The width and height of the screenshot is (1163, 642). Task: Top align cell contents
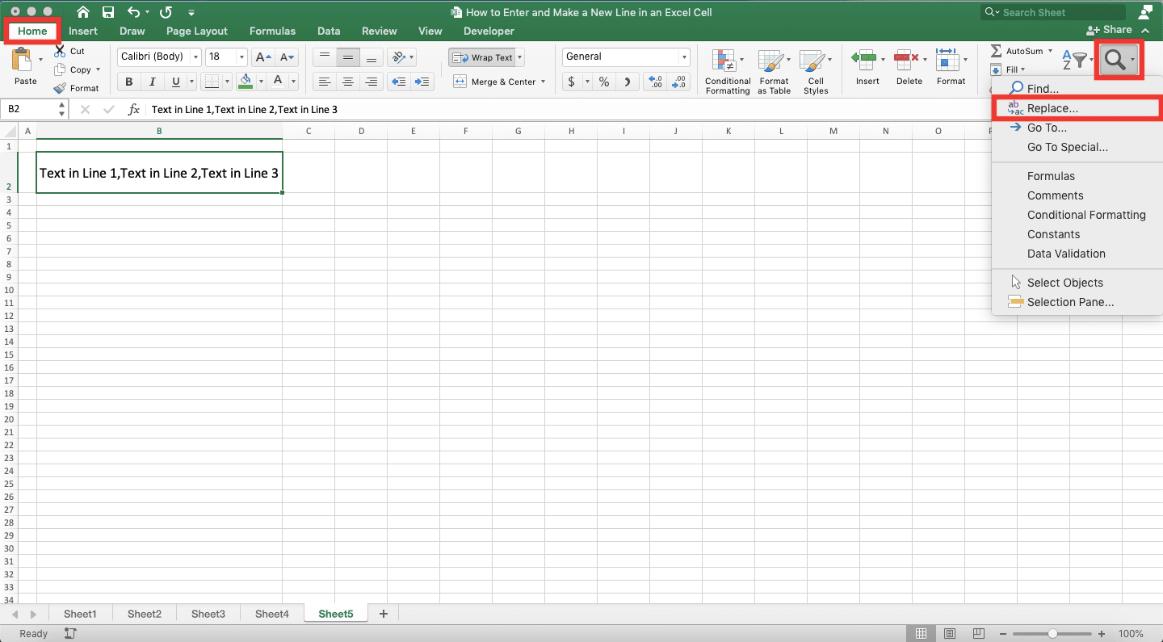click(324, 57)
